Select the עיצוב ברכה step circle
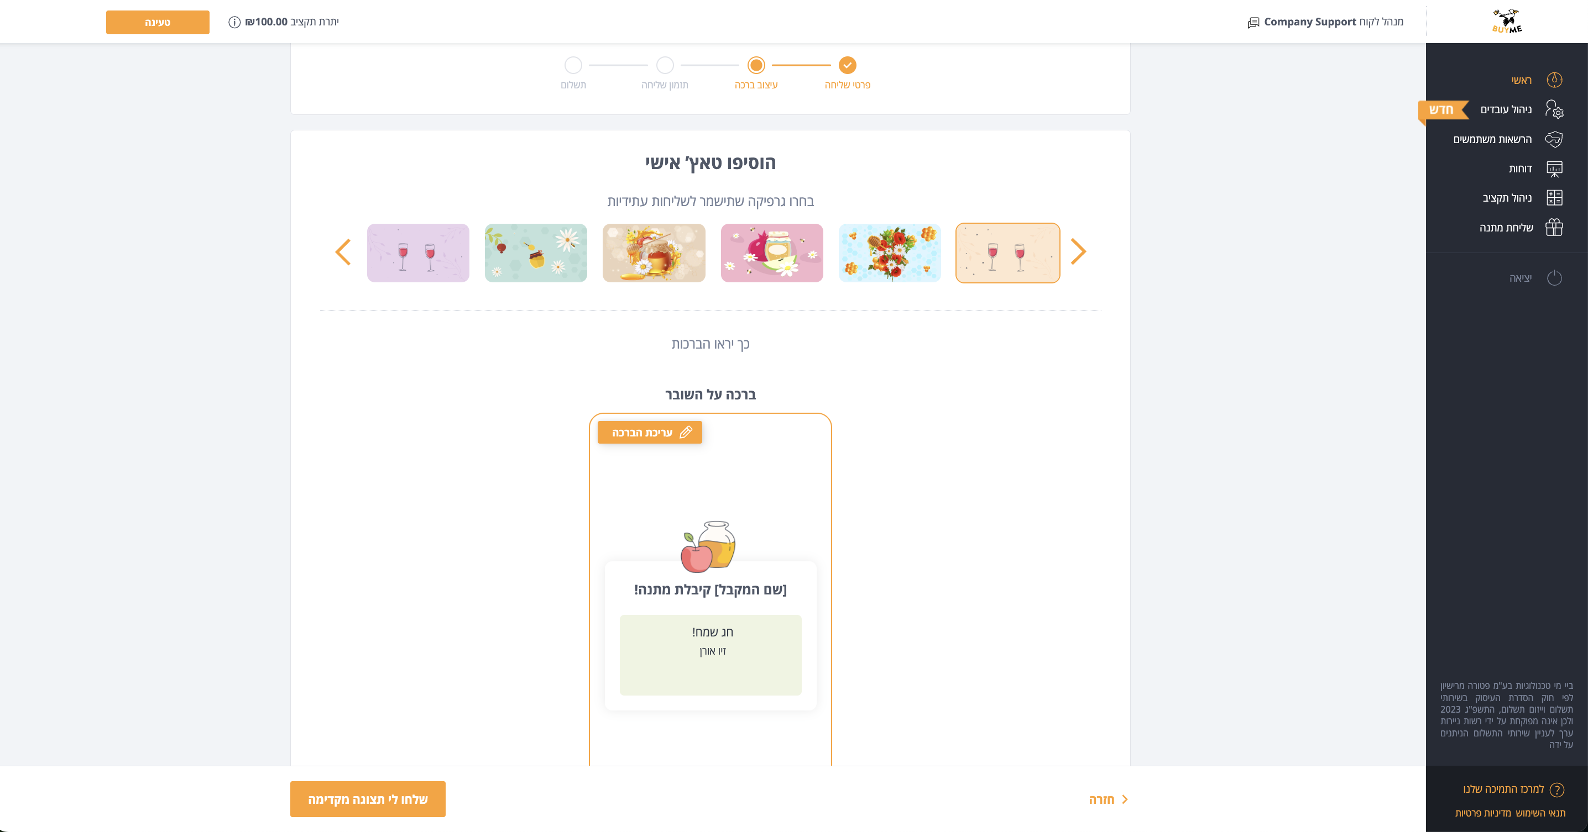This screenshot has width=1588, height=832. 756,65
